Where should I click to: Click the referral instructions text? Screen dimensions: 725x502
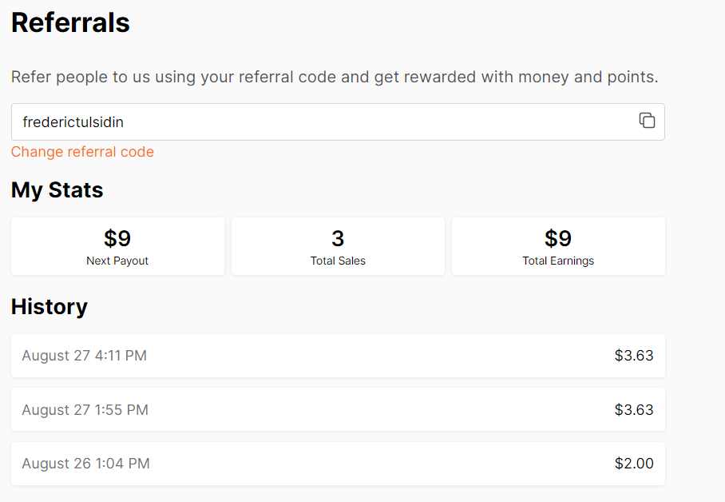pyautogui.click(x=333, y=77)
